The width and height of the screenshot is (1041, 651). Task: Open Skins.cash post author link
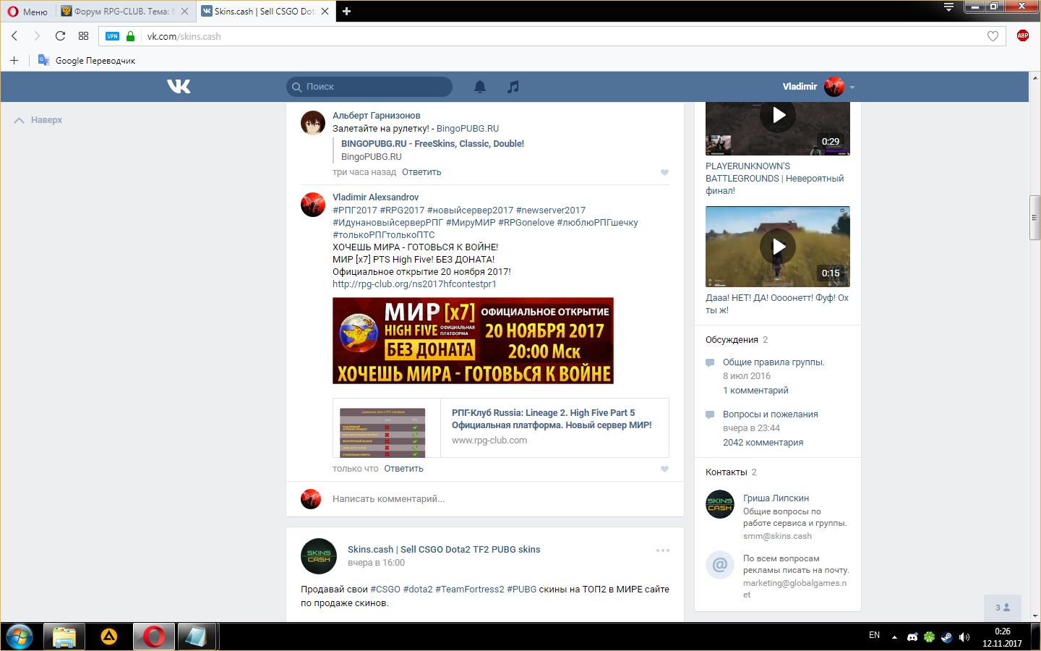pyautogui.click(x=444, y=550)
